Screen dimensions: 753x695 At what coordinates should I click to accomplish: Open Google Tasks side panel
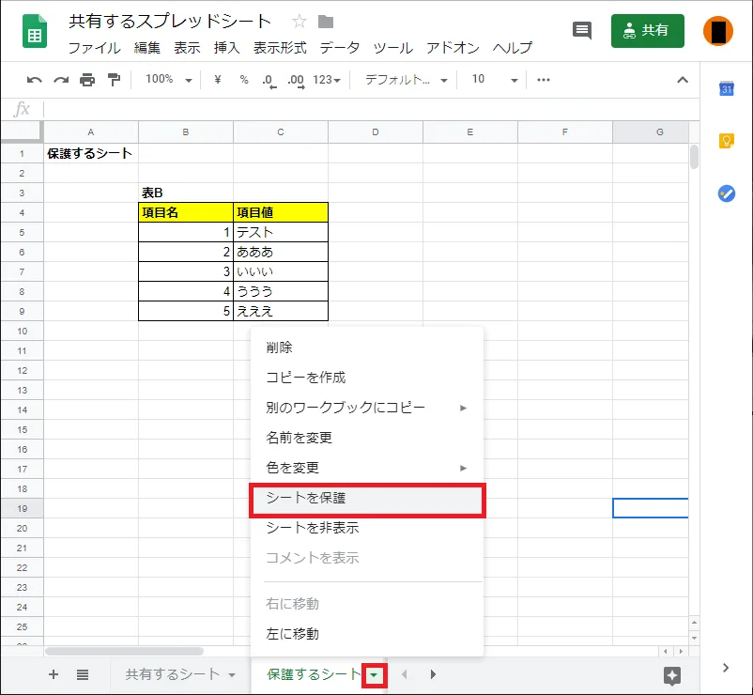(726, 193)
